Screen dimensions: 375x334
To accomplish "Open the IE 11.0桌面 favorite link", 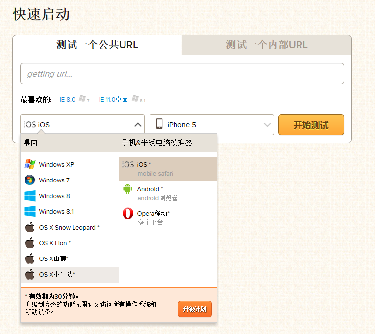I will [x=113, y=99].
